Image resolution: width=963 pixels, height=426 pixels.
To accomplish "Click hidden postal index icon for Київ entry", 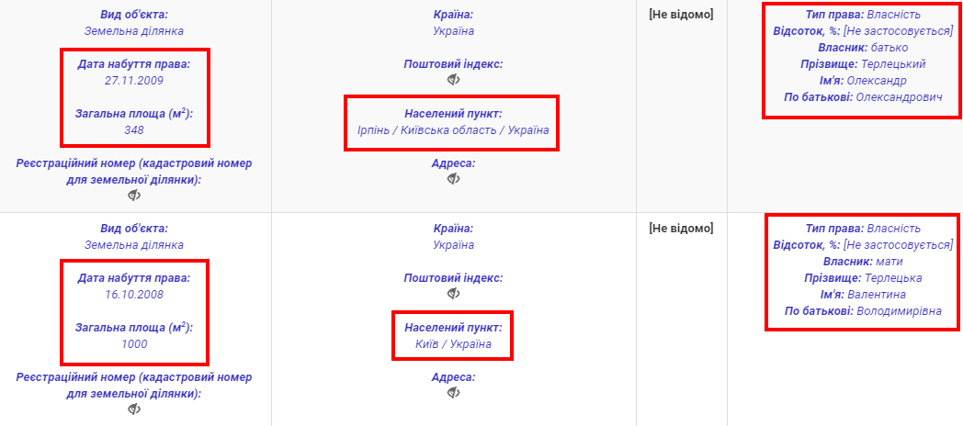I will pyautogui.click(x=453, y=294).
